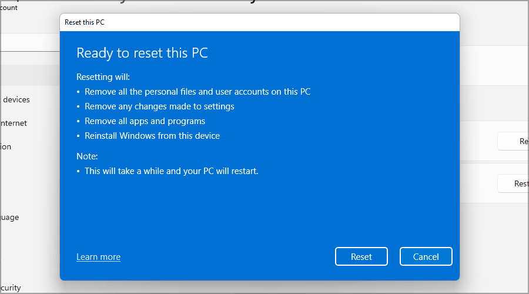Open the Time & language sidebar item

10,217
